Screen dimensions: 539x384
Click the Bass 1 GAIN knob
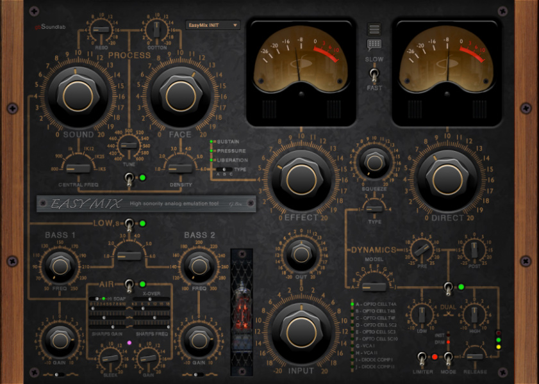coord(60,340)
